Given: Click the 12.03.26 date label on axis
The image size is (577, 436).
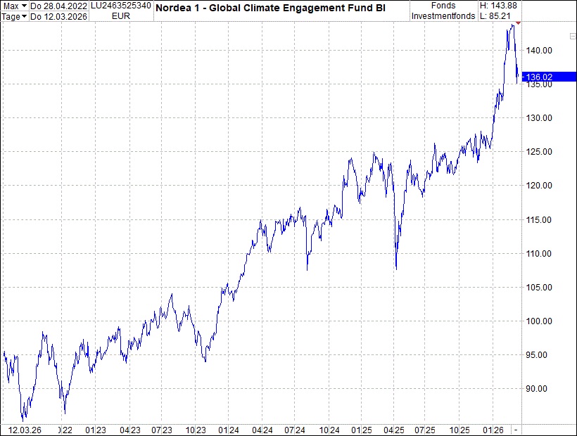Looking at the screenshot, I should point(25,430).
